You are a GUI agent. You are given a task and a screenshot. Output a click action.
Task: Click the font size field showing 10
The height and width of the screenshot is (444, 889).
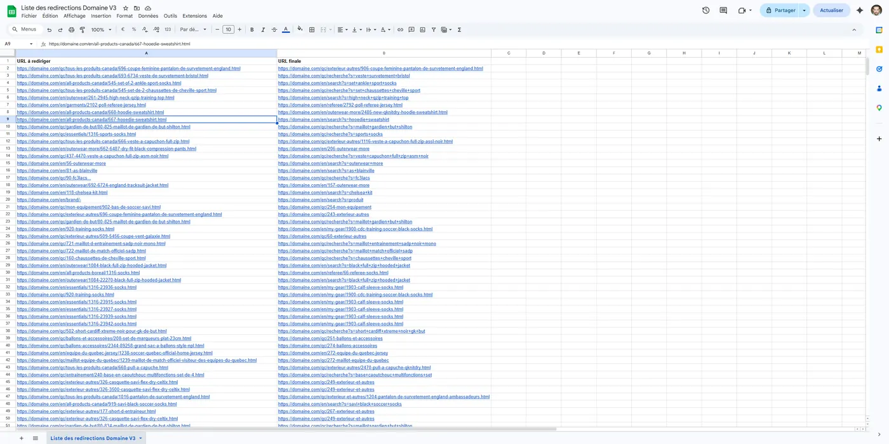(228, 30)
